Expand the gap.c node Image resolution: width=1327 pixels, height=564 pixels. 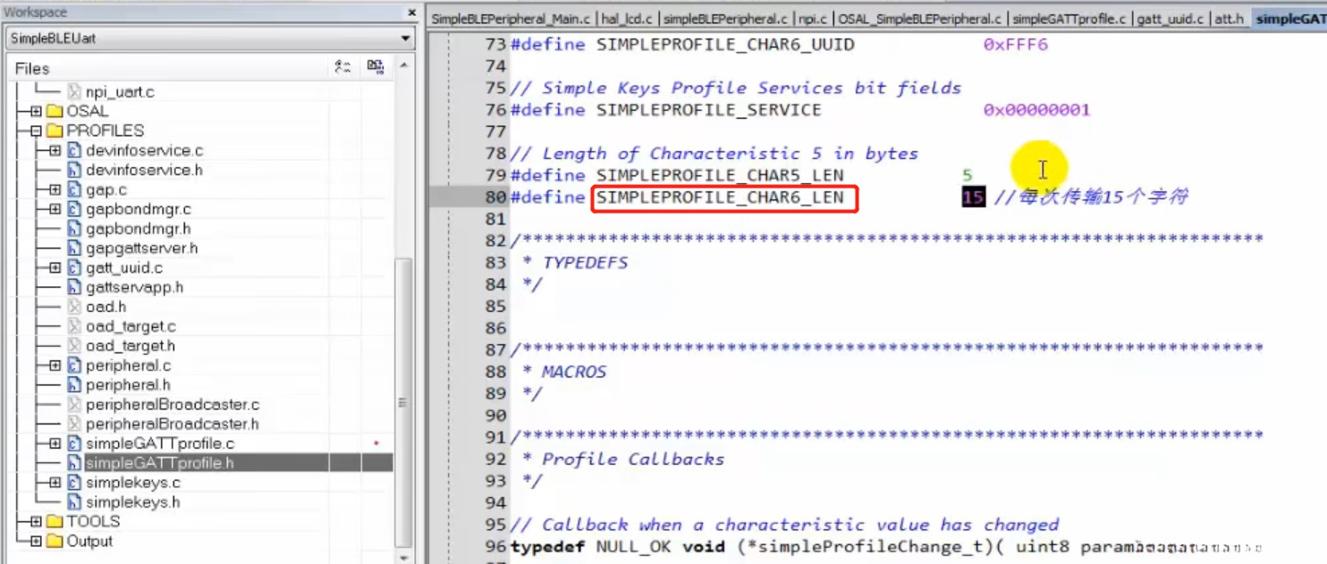click(55, 189)
